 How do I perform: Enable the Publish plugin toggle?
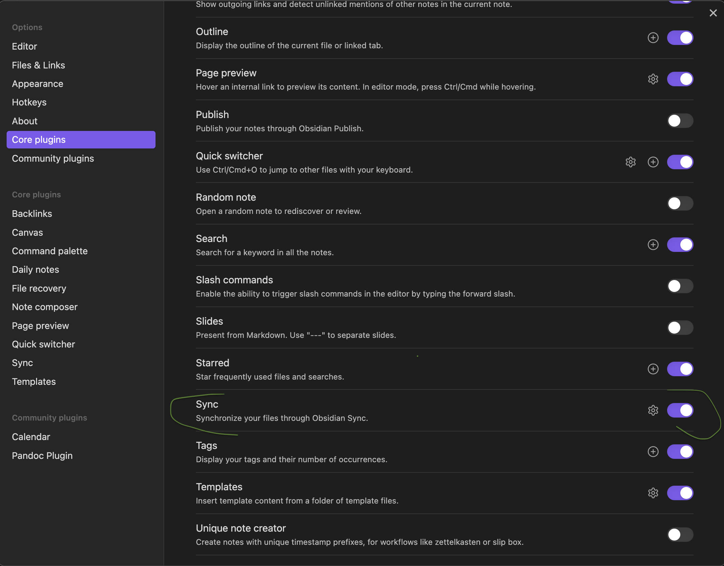coord(680,121)
